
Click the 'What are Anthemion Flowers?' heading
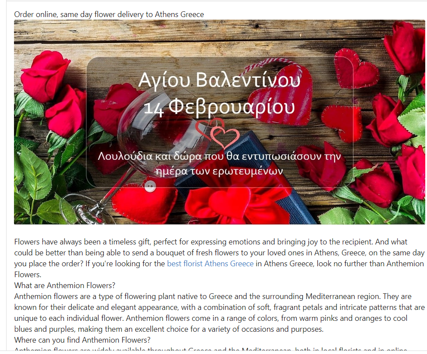coord(65,285)
